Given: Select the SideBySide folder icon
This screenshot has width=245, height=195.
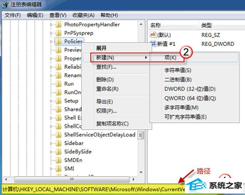Looking at the screenshot, I should (59, 152).
